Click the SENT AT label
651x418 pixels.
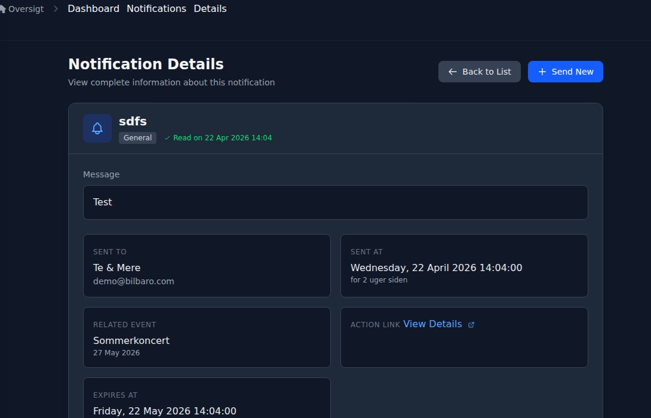click(367, 252)
